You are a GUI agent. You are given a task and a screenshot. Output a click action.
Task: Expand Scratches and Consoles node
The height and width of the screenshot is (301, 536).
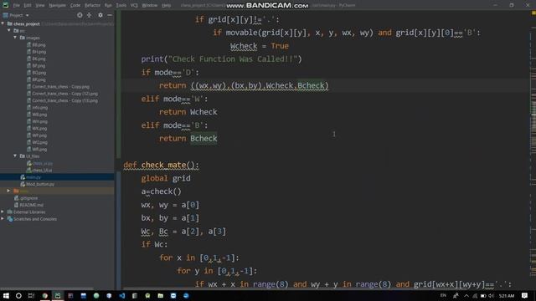click(x=3, y=219)
